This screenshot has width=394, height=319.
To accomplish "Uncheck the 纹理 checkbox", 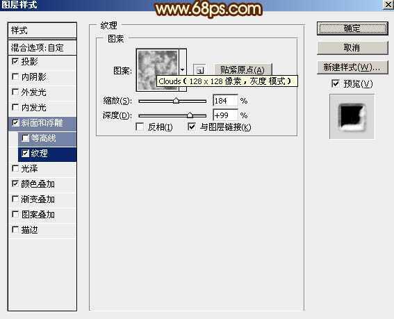I will (x=26, y=154).
